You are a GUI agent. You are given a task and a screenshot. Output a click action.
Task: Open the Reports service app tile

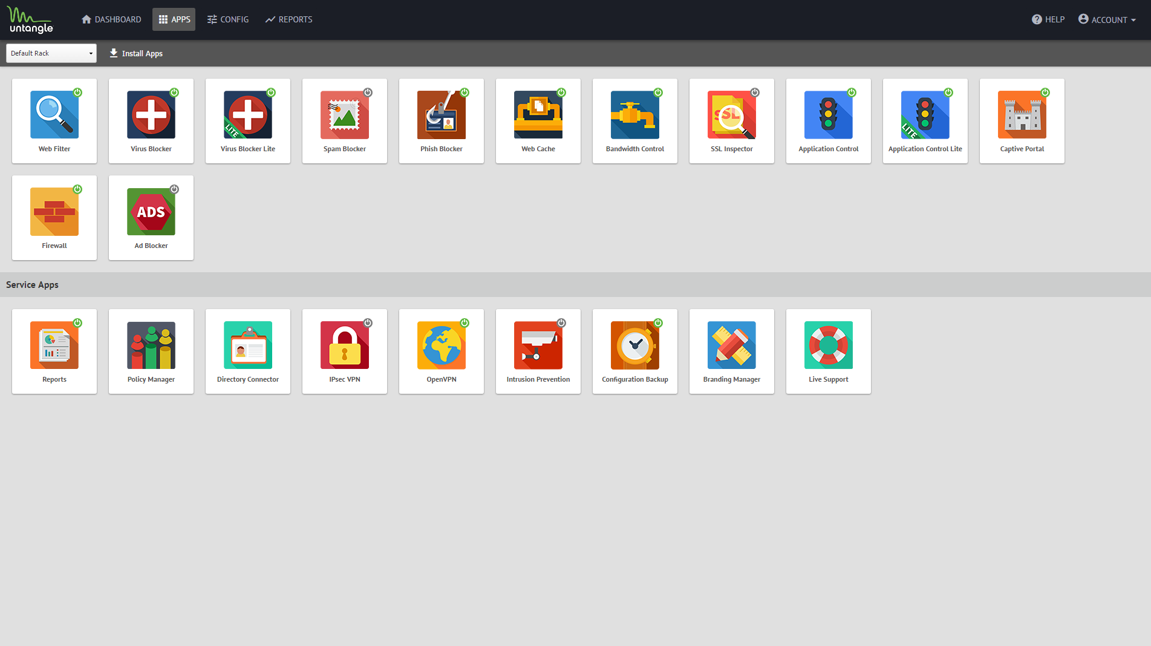54,351
